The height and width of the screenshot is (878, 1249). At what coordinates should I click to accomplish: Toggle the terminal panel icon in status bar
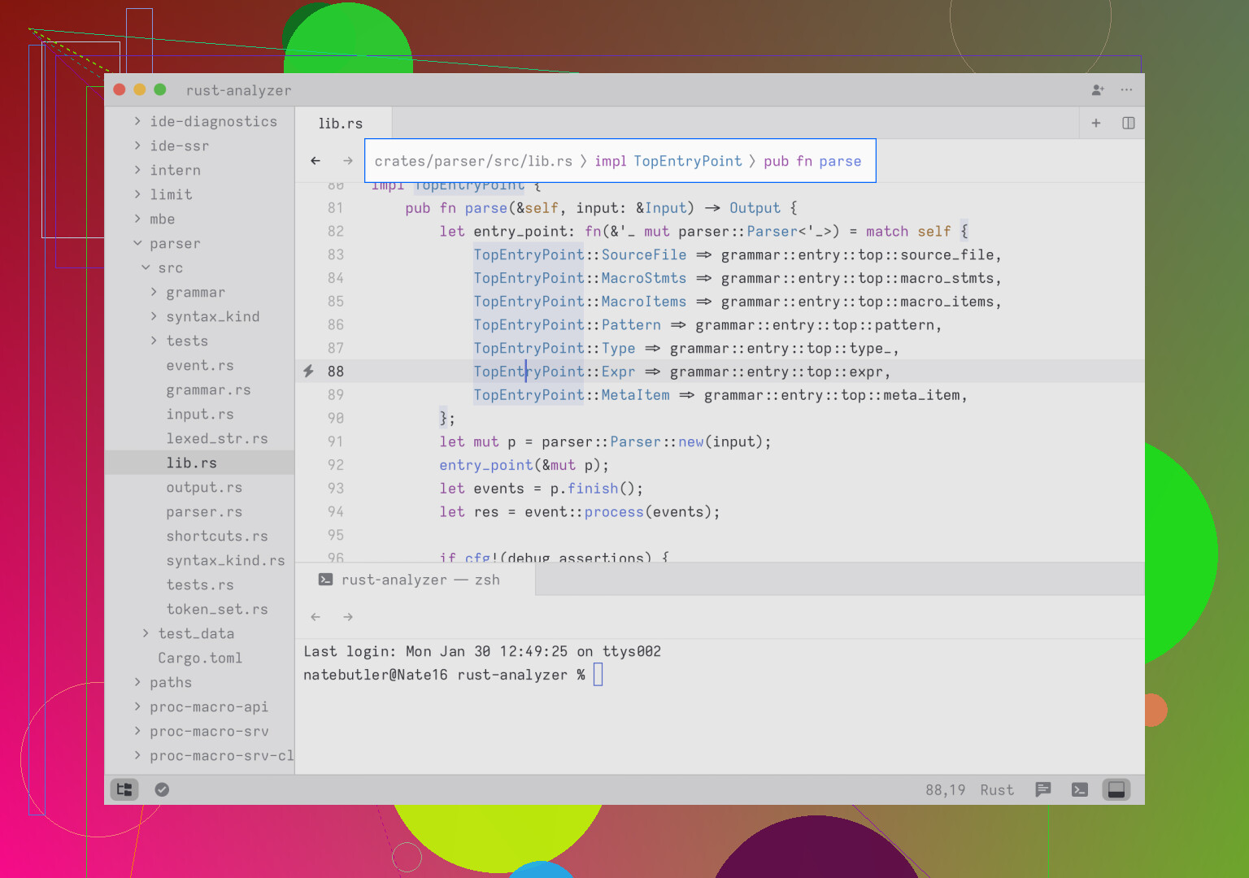(1080, 789)
